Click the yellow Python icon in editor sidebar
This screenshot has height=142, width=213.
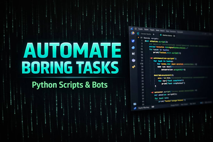tap(134, 66)
